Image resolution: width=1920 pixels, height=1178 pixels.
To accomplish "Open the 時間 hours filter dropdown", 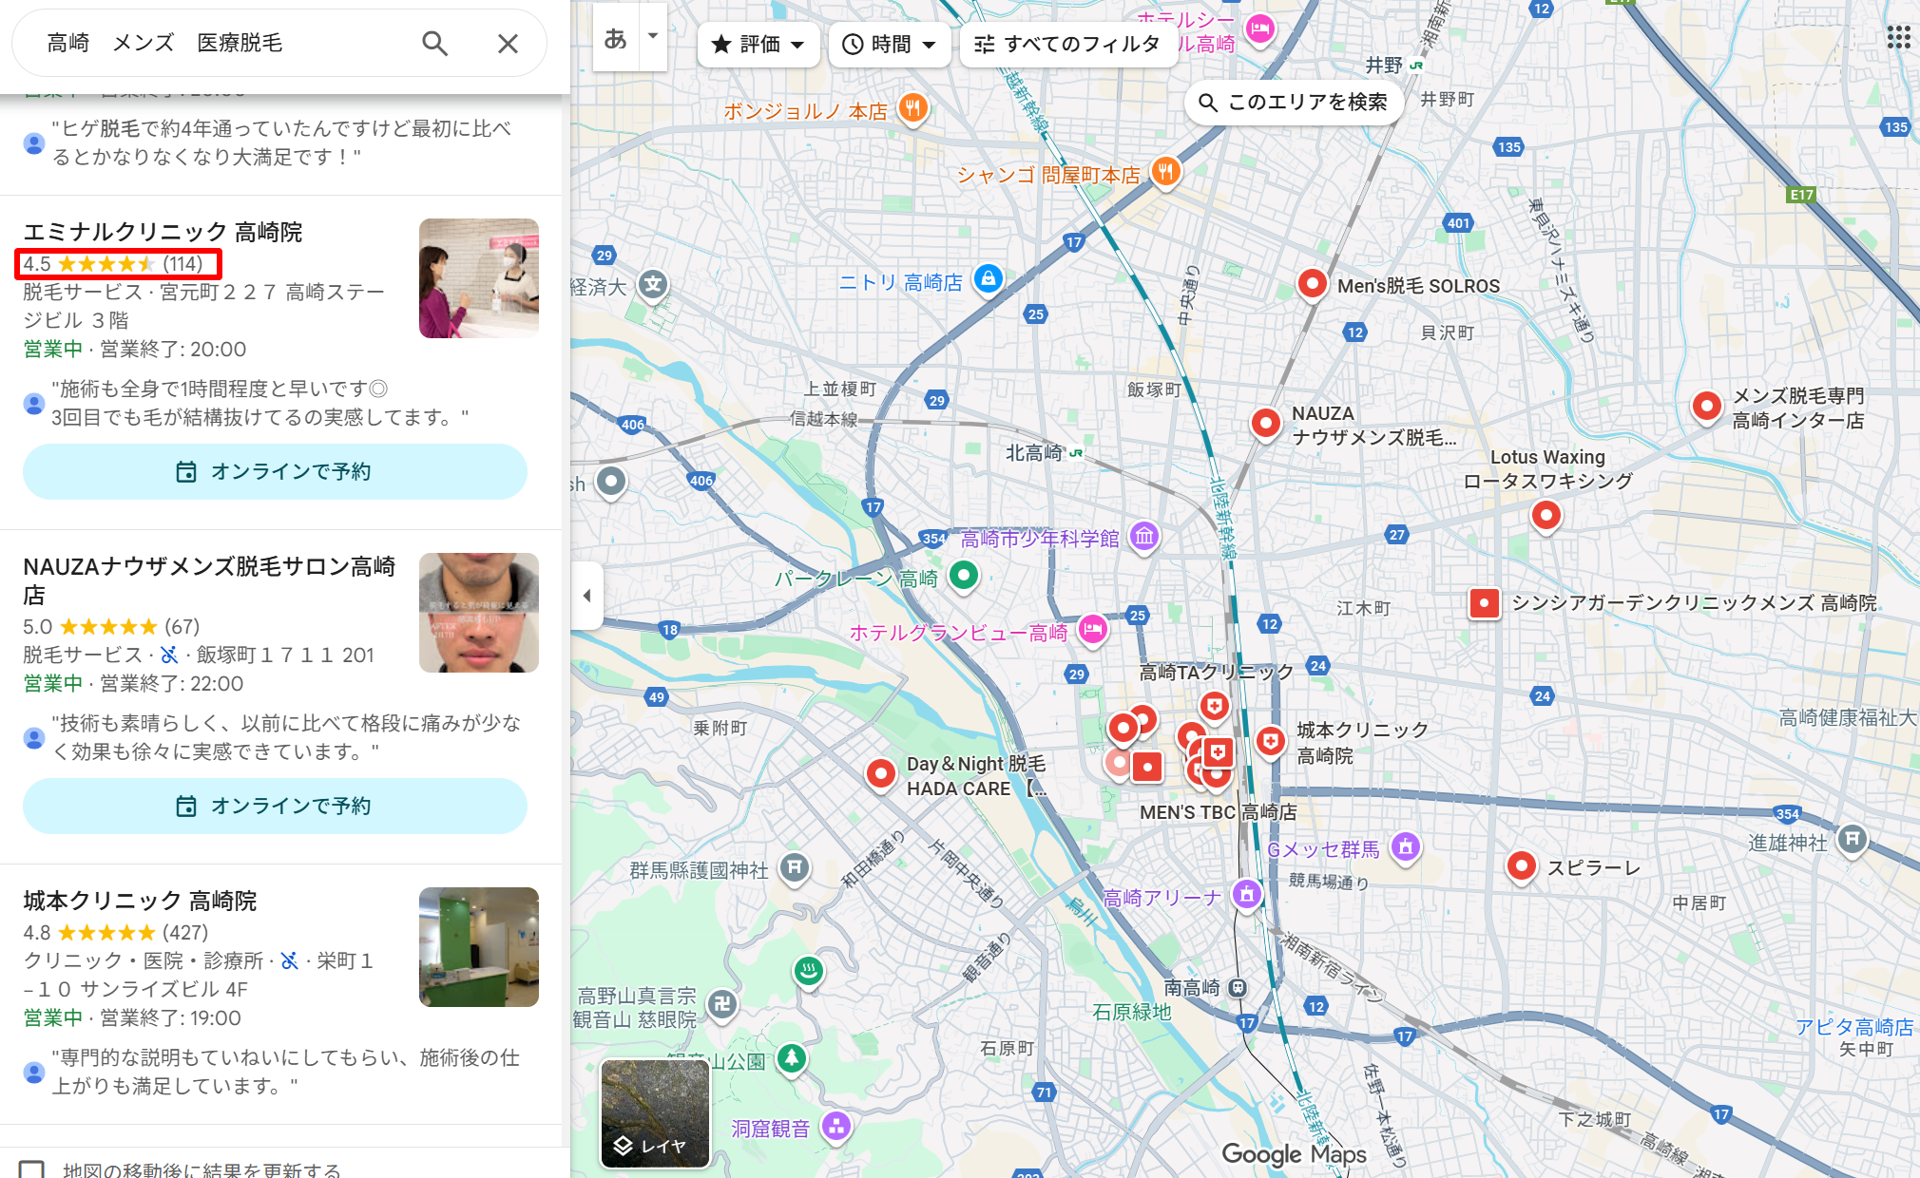I will point(888,44).
